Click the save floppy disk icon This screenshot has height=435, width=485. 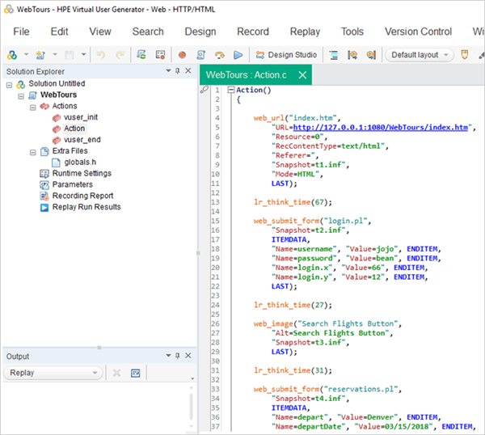70,55
